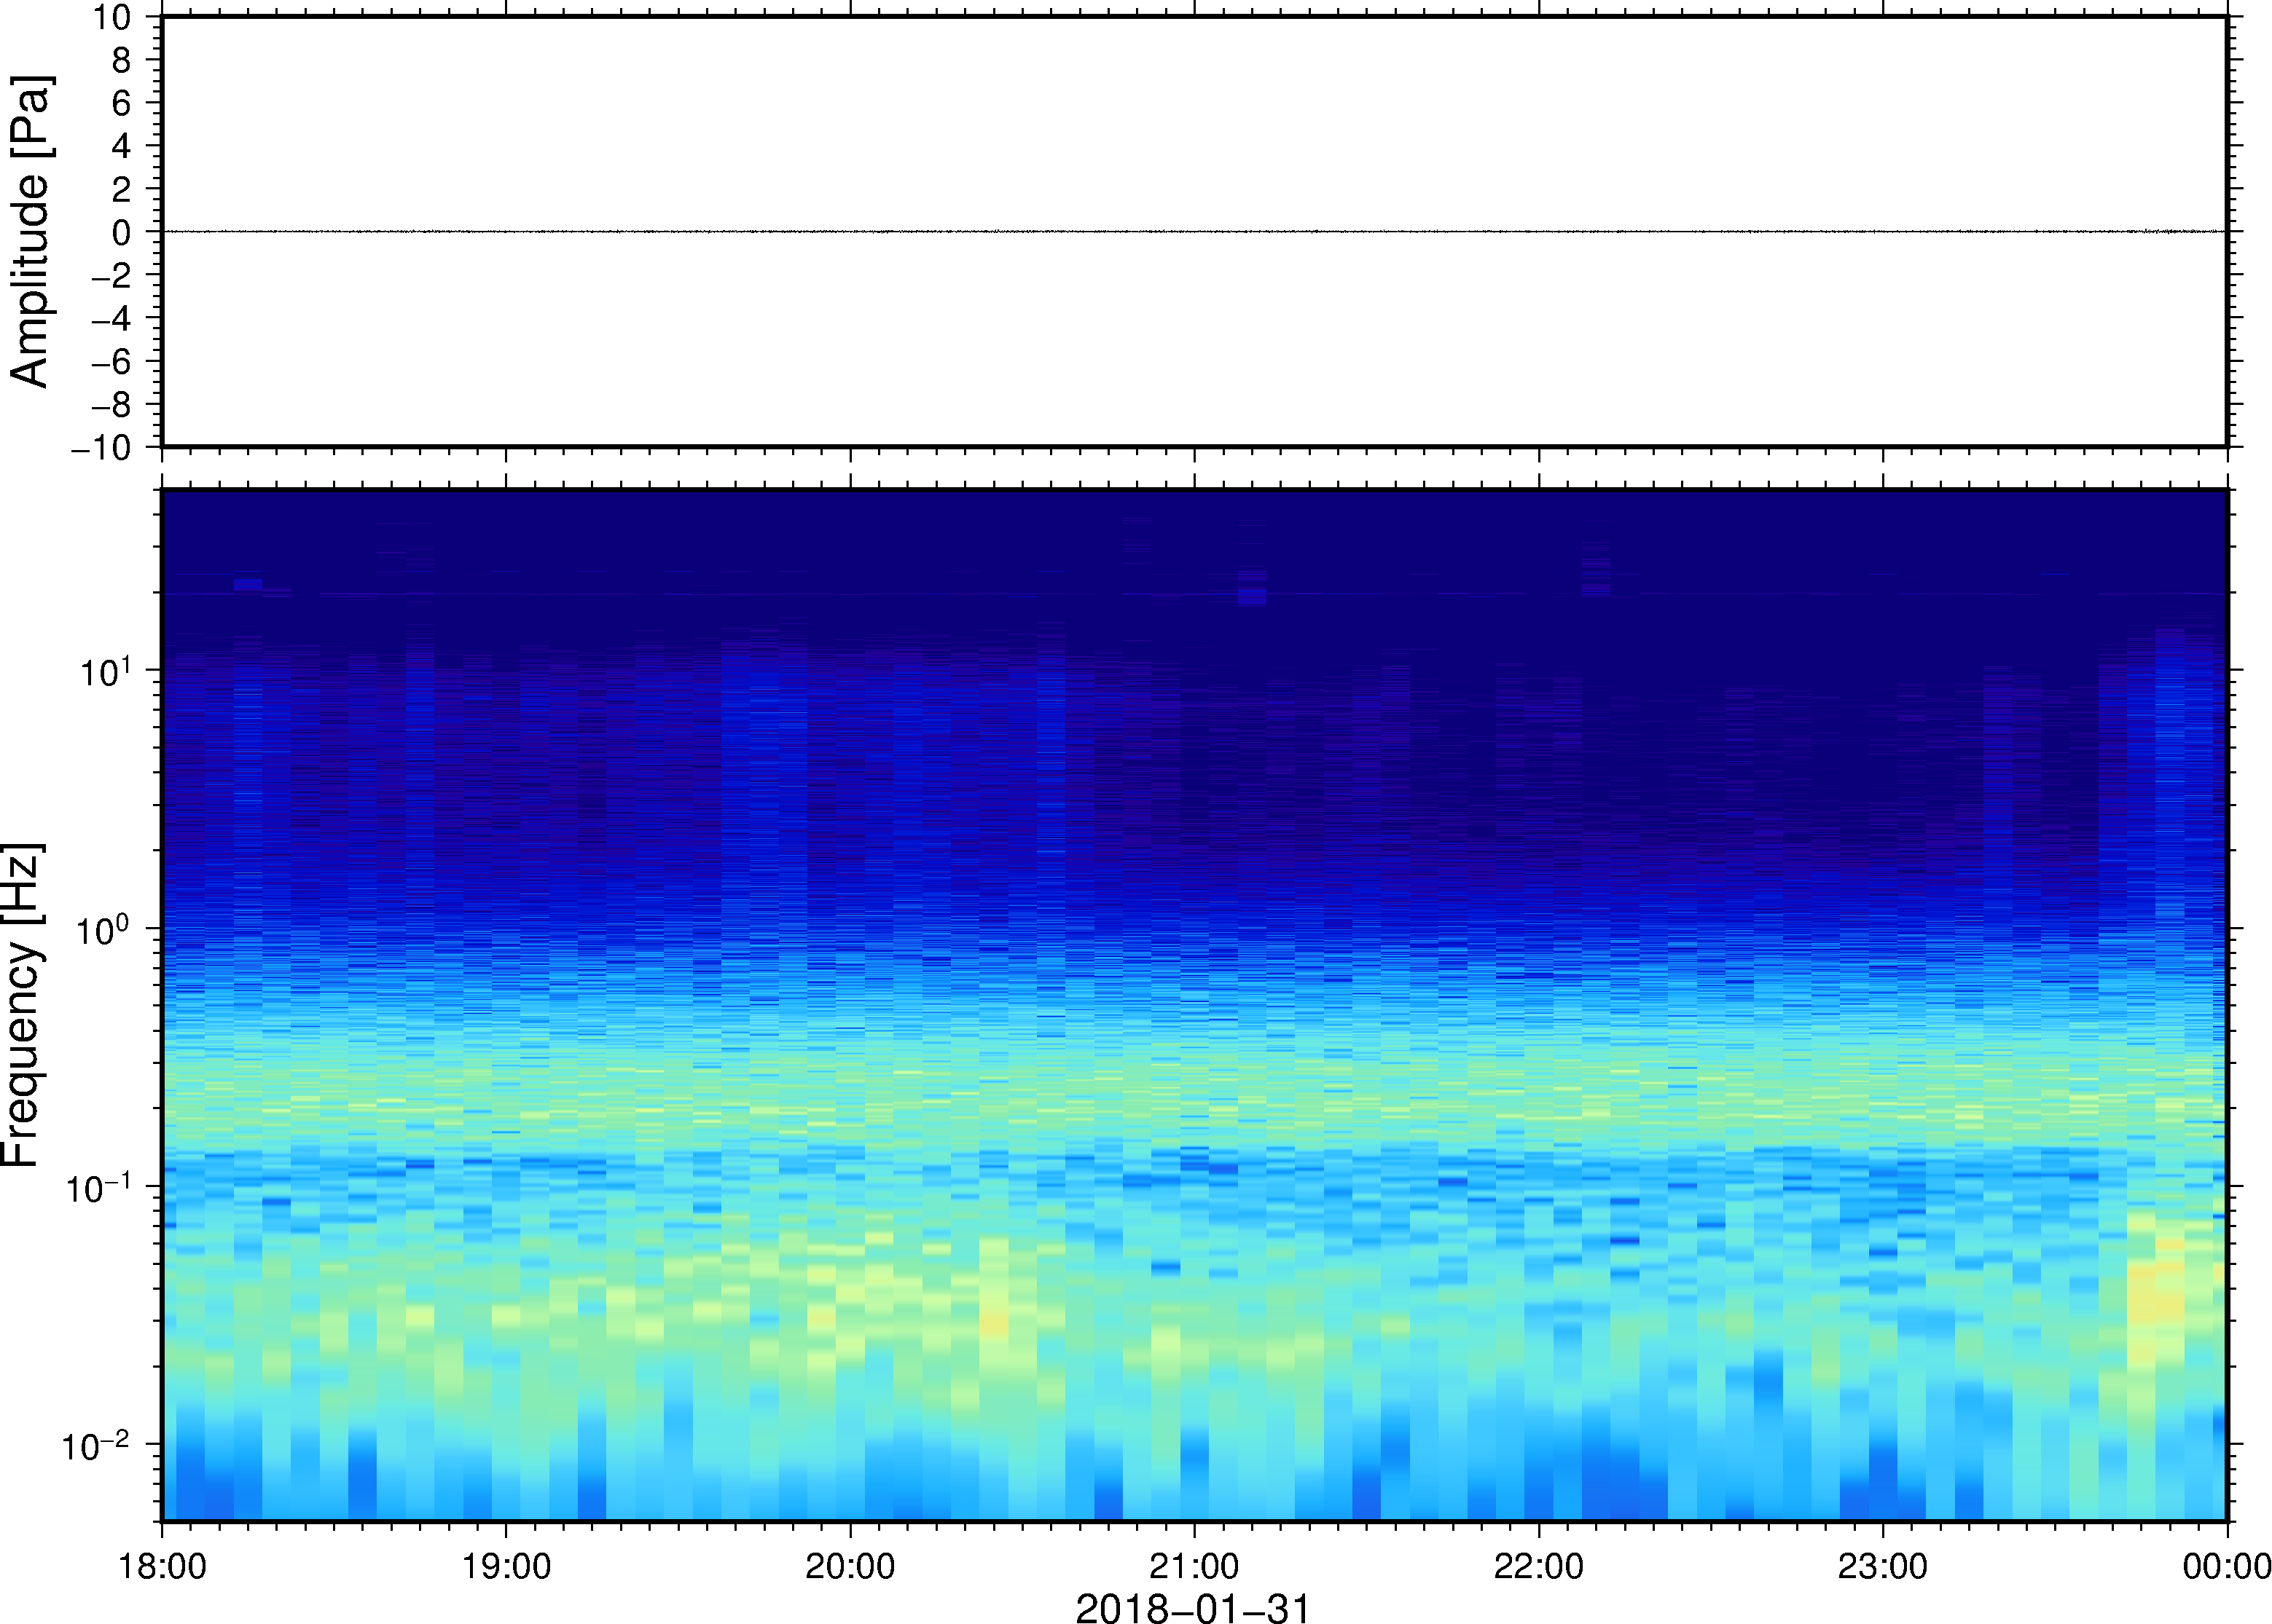
Task: Click the amplitude tick label 4
Action: click(x=121, y=146)
